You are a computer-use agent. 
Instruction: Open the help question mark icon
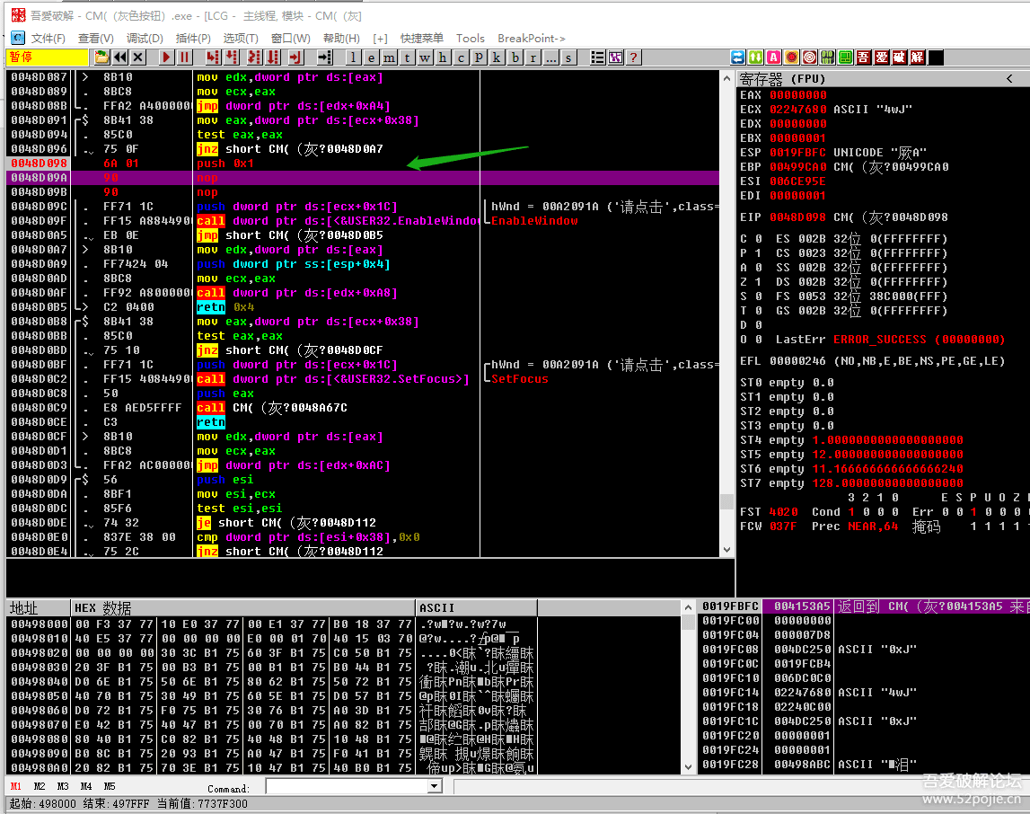(634, 58)
